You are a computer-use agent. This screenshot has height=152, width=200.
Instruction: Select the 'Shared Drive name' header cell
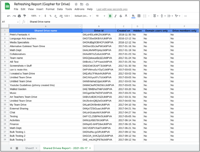coord(46,31)
